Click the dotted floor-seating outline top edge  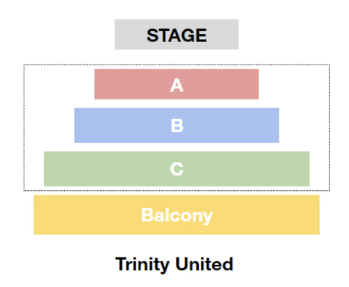tap(177, 65)
